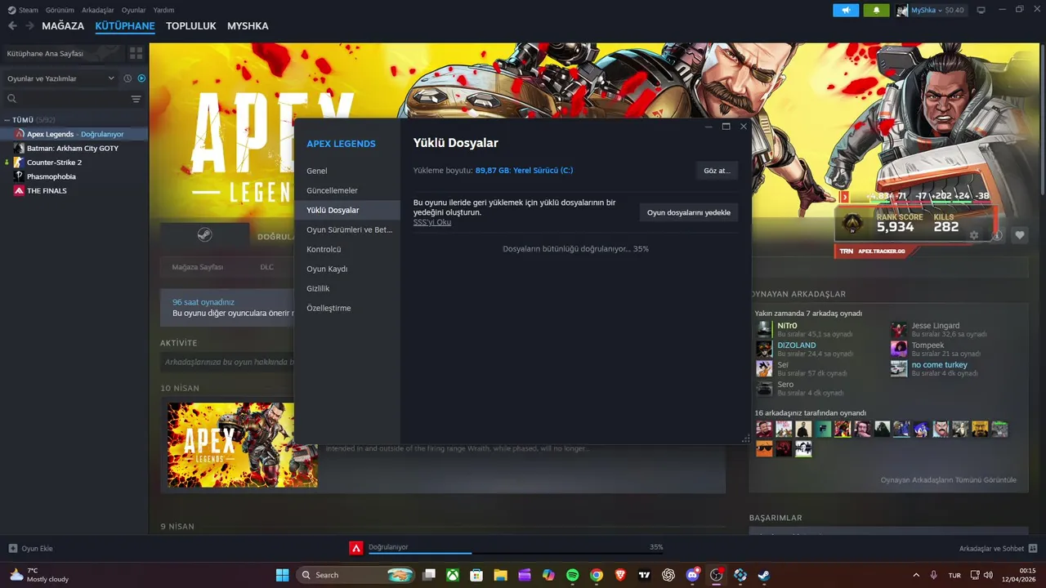Click the Göz at... button

(717, 171)
